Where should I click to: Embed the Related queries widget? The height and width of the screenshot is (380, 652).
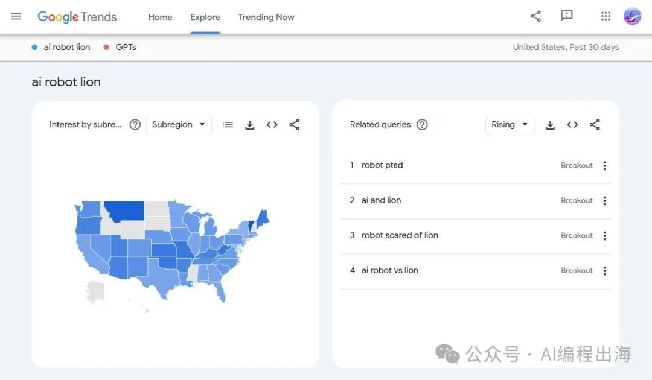click(x=572, y=125)
